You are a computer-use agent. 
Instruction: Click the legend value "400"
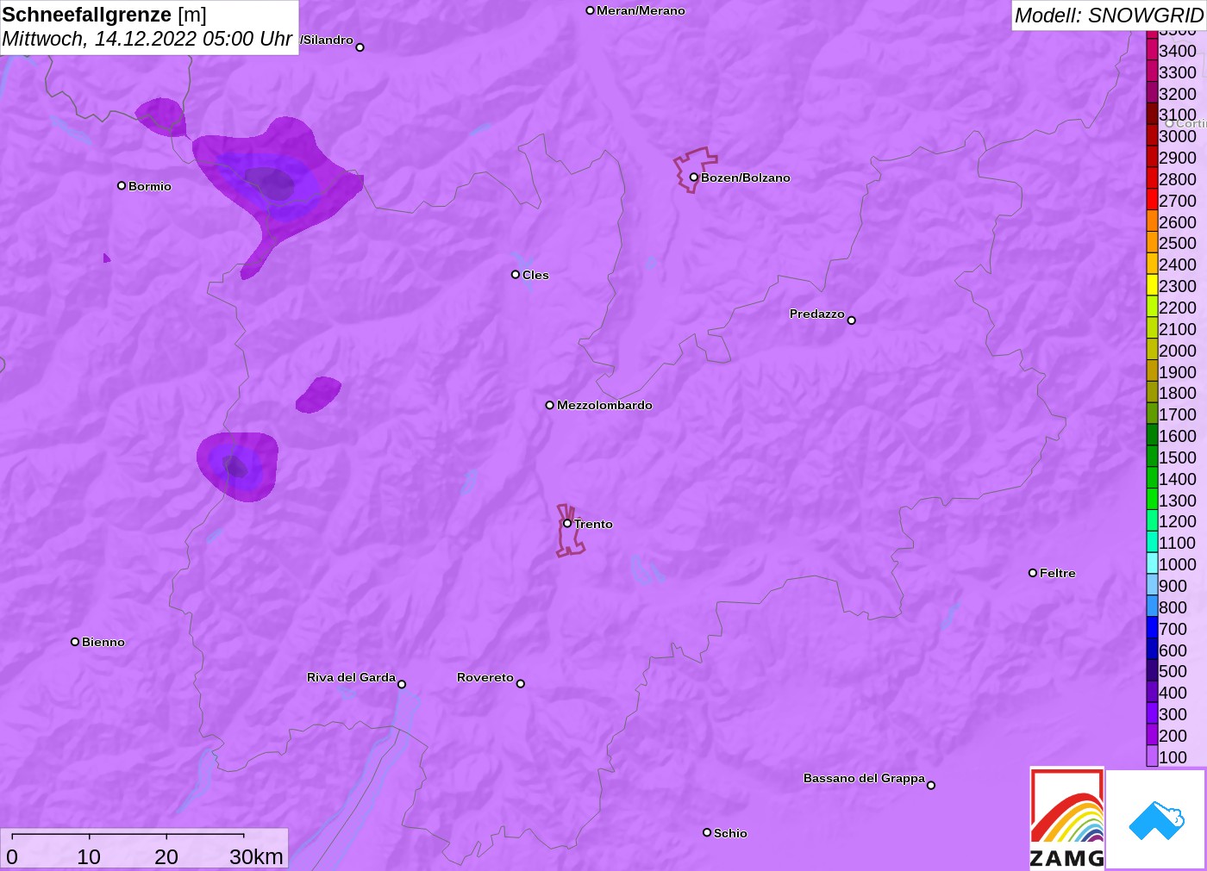(x=1173, y=693)
